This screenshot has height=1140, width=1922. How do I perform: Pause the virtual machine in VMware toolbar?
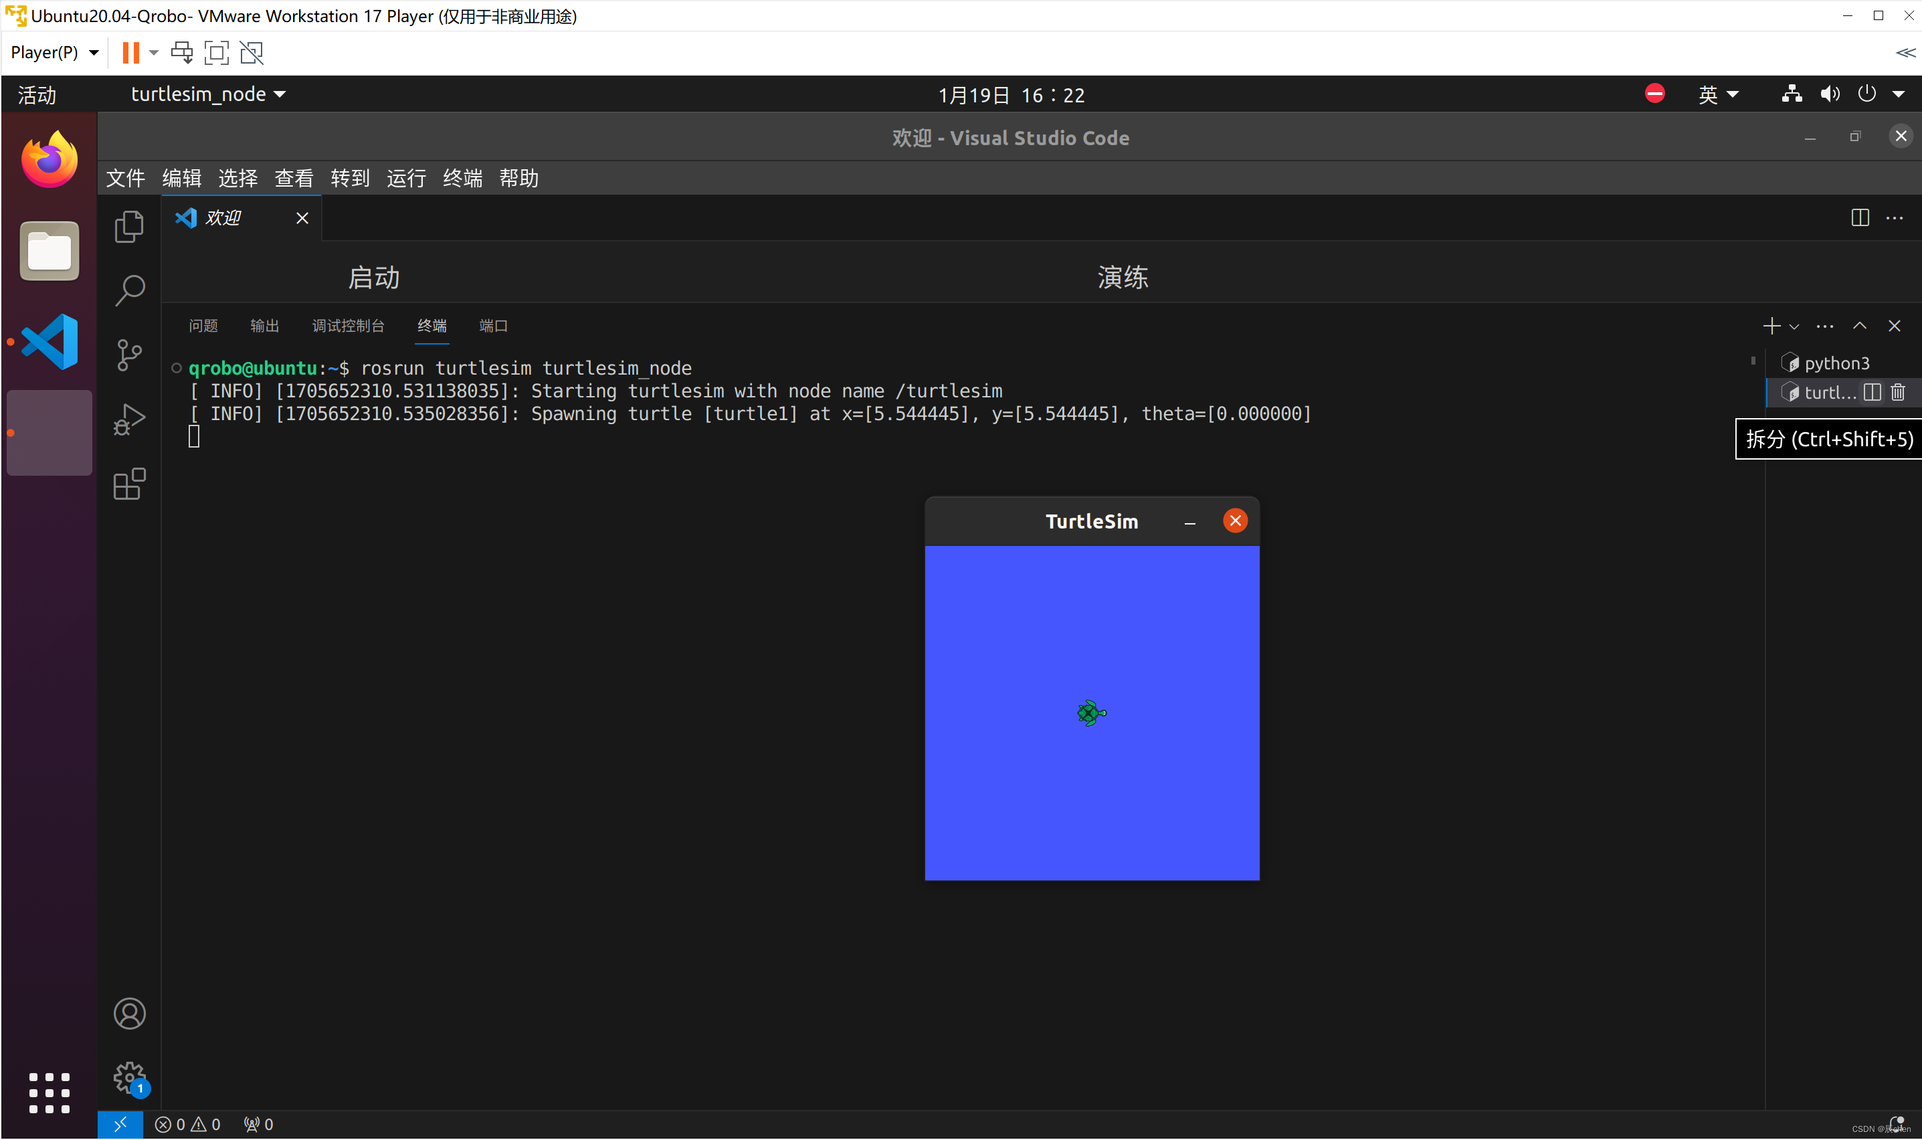[x=130, y=52]
